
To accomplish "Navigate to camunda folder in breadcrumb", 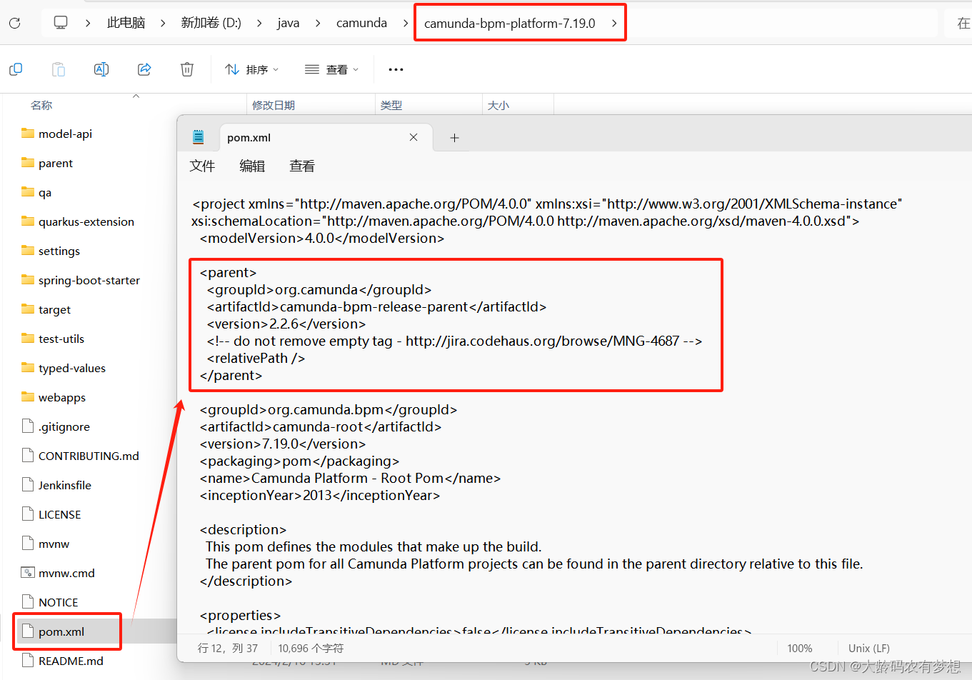I will click(x=361, y=23).
